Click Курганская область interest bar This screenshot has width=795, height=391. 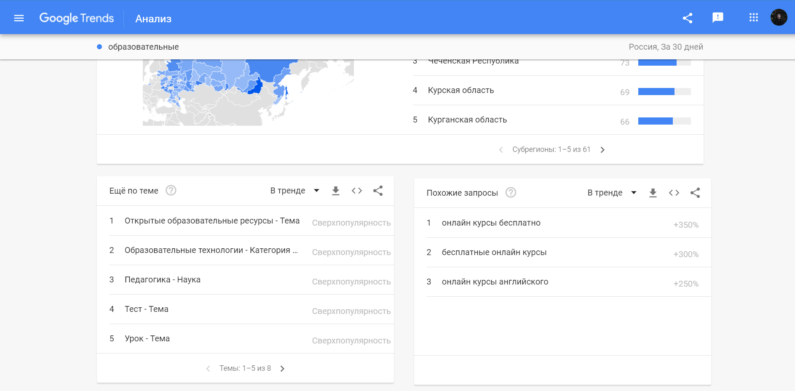click(664, 121)
